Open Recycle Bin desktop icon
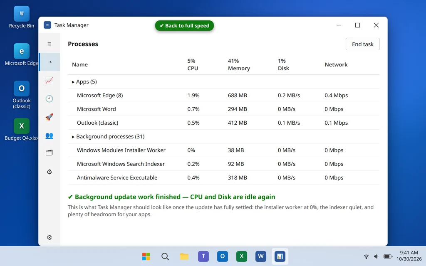The width and height of the screenshot is (426, 266). [x=22, y=17]
